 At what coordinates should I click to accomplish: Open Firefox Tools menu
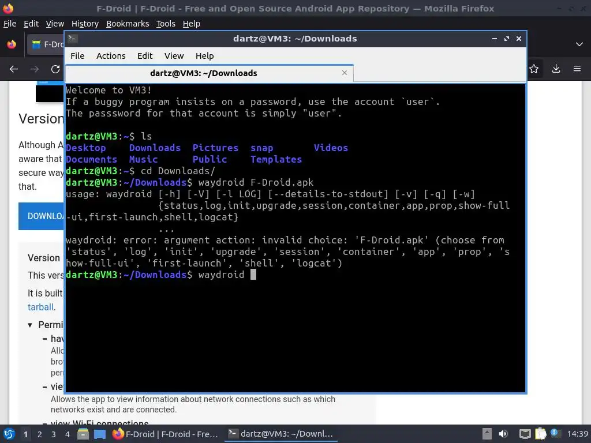[x=166, y=24]
